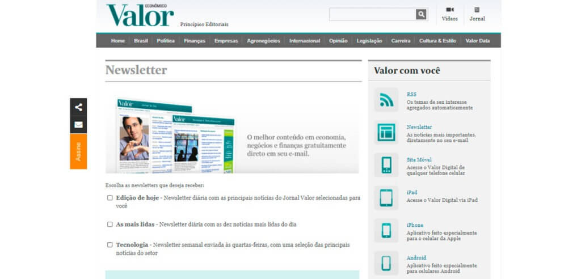This screenshot has height=279, width=581.
Task: Click the Tecnologia label text
Action: point(132,245)
